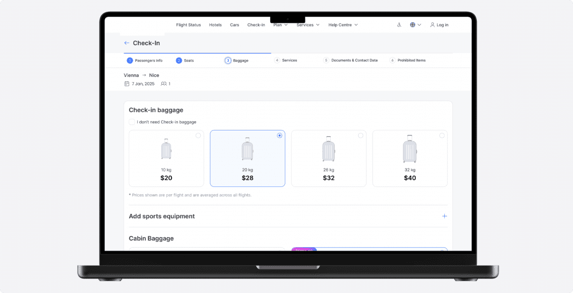This screenshot has height=293, width=573.
Task: Select the 32 kg $40 radio button
Action: coord(442,136)
